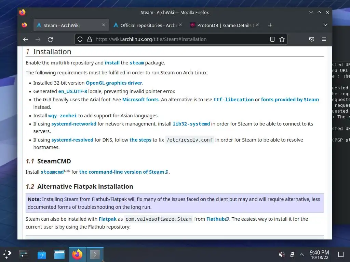Click com.valvesoftware.Steam code text
The image size is (350, 262).
point(159,219)
